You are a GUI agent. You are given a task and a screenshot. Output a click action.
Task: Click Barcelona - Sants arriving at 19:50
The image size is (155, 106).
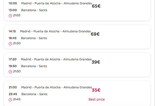34,66
